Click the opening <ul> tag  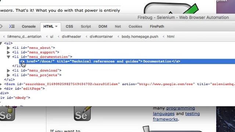pos(8,43)
